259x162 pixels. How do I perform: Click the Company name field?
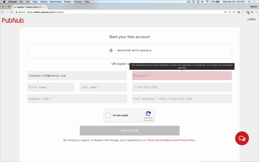tap(77, 99)
